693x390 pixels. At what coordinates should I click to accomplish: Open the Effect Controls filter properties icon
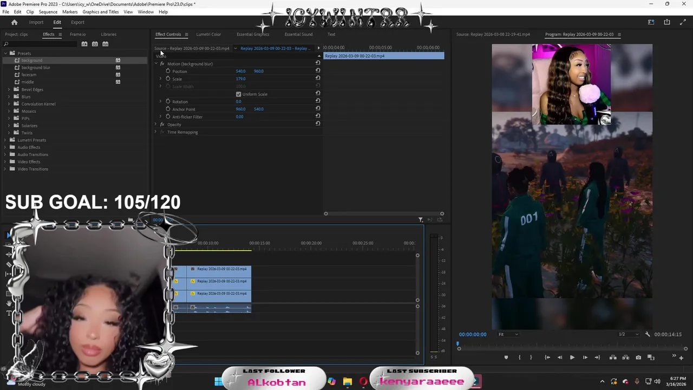(421, 219)
